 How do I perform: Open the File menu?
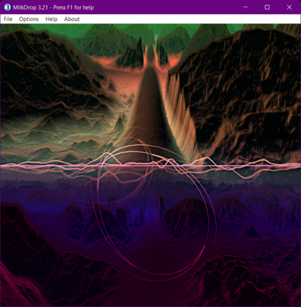(8, 19)
